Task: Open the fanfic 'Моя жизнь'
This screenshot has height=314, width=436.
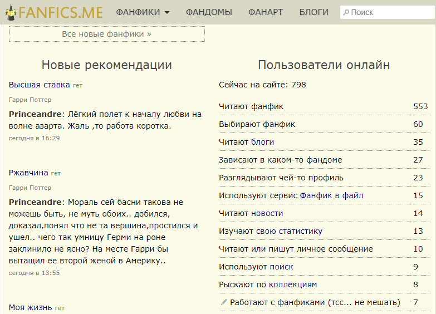Action: (31, 307)
